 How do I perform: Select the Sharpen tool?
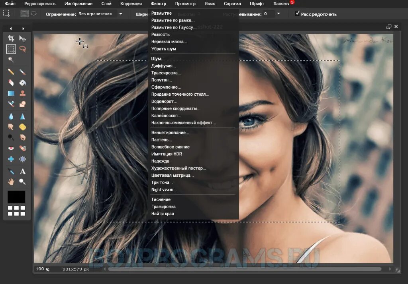tap(23, 116)
